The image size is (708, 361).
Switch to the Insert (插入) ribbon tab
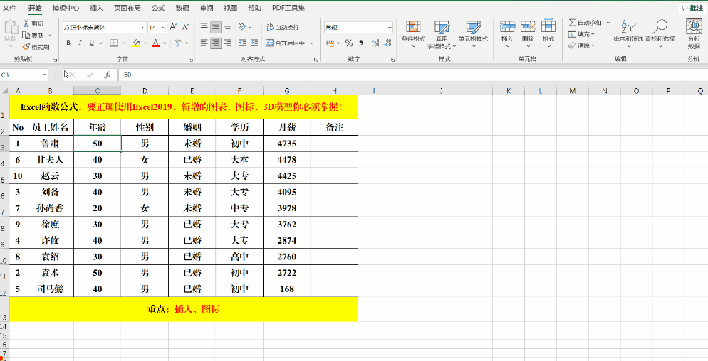point(97,8)
